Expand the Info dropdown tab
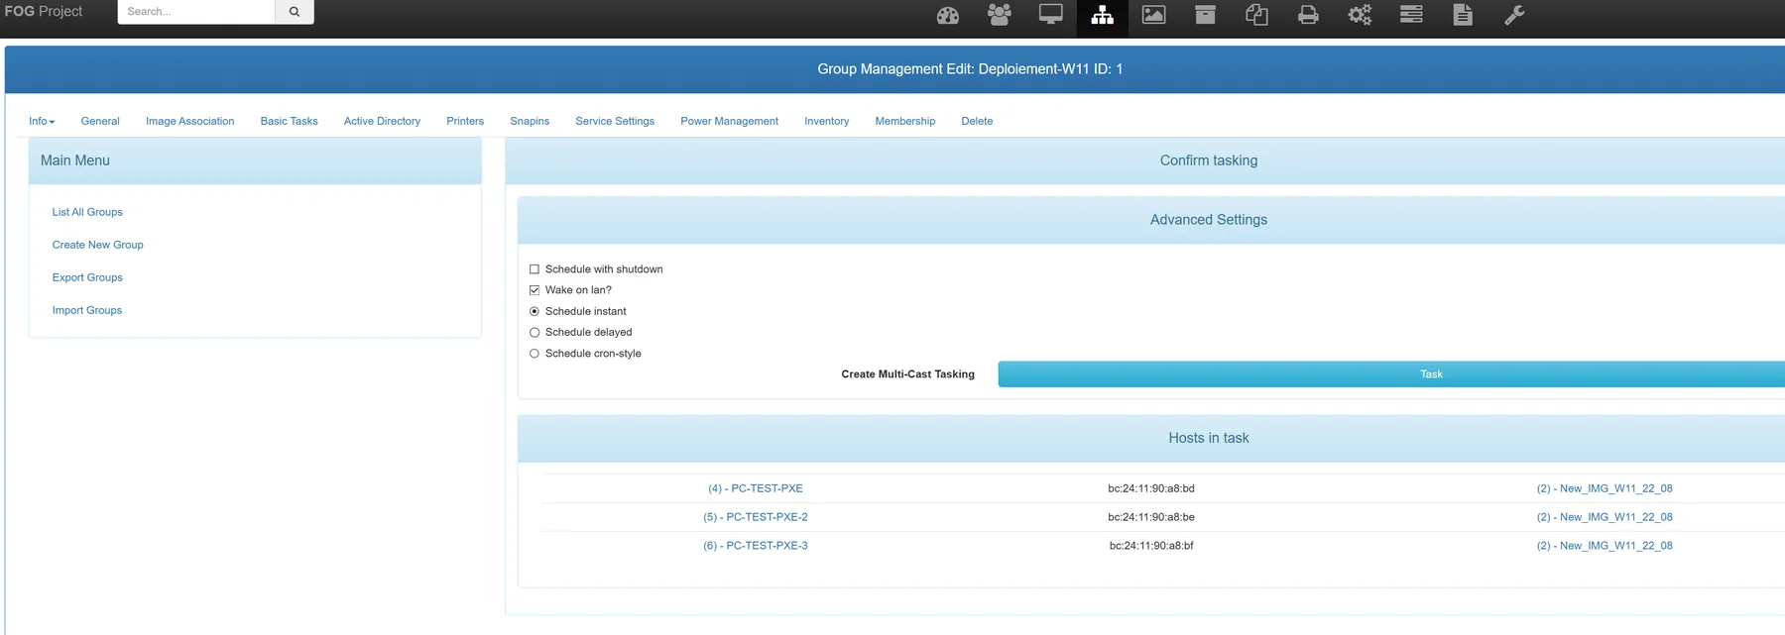 click(42, 121)
